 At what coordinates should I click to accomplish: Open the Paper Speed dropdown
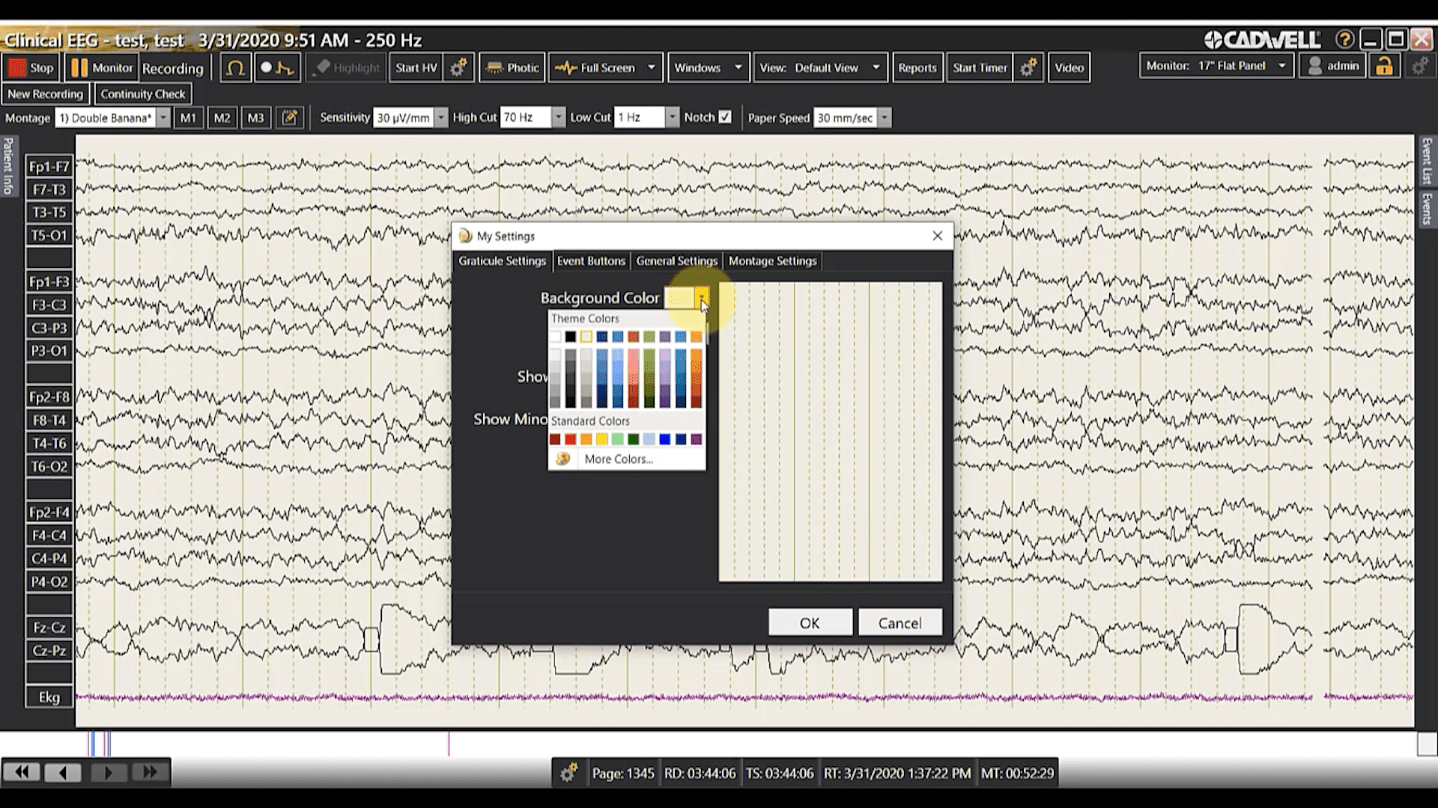885,117
